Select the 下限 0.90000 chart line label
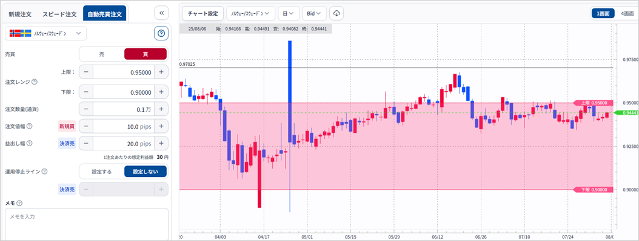The width and height of the screenshot is (639, 241). coord(594,190)
